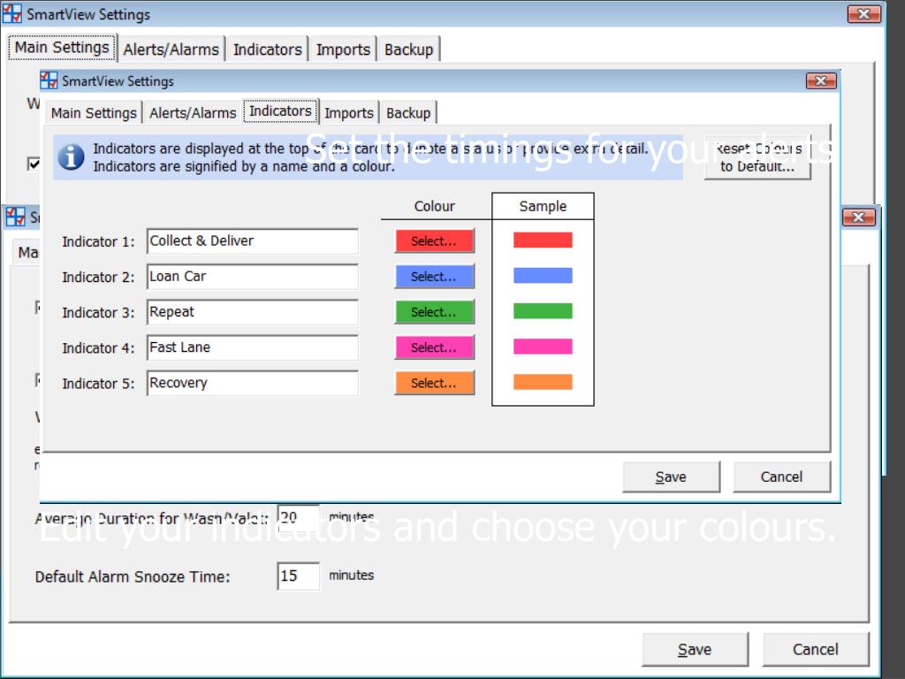Click SmartView icon in front window title bar
905x679 pixels.
[49, 80]
